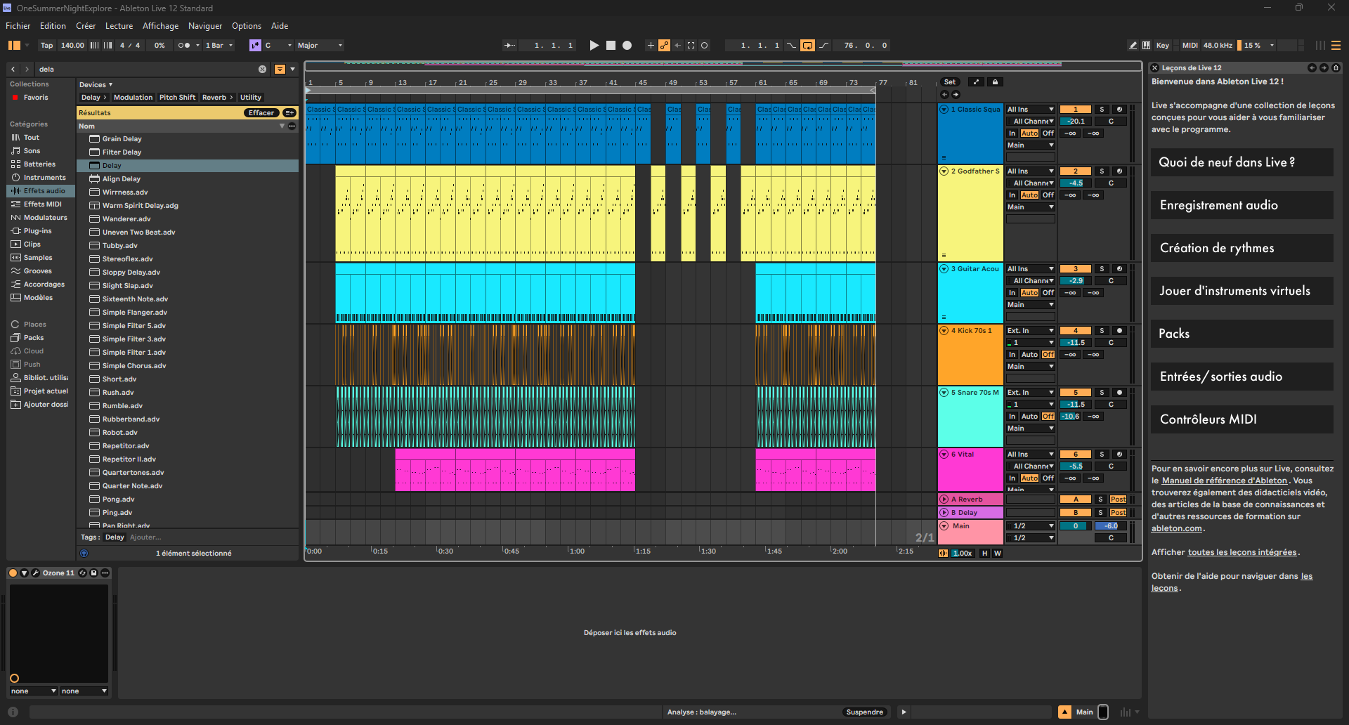
Task: Toggle Follow playback button
Action: (509, 45)
